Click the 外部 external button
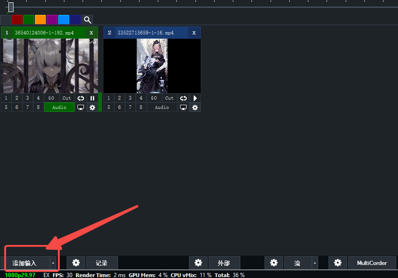 point(224,263)
